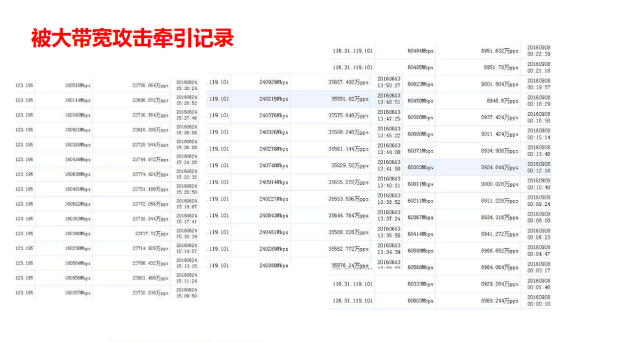The width and height of the screenshot is (619, 342).
Task: Click IP 116.31.119.101 in the 60603Mbps row
Action: 353,301
